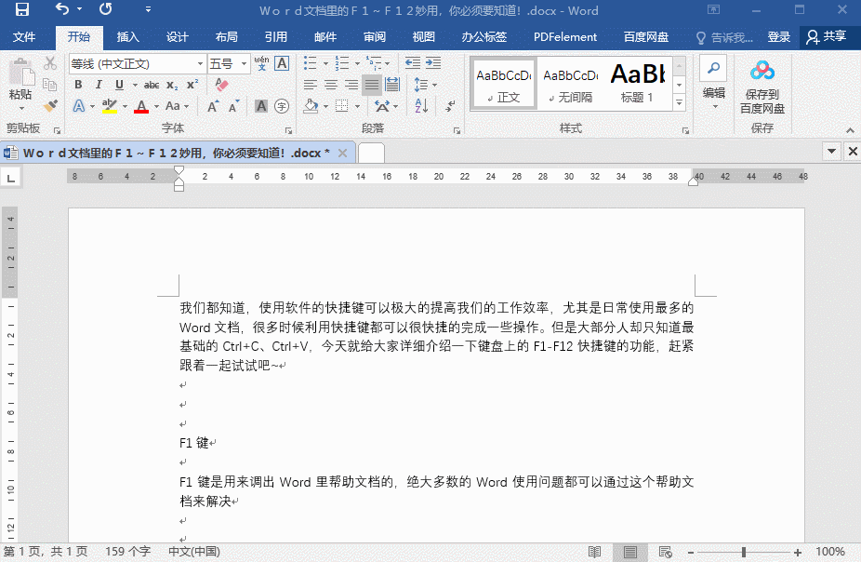Image resolution: width=861 pixels, height=562 pixels.
Task: Open phonetic guide (wén) icon
Action: click(261, 63)
